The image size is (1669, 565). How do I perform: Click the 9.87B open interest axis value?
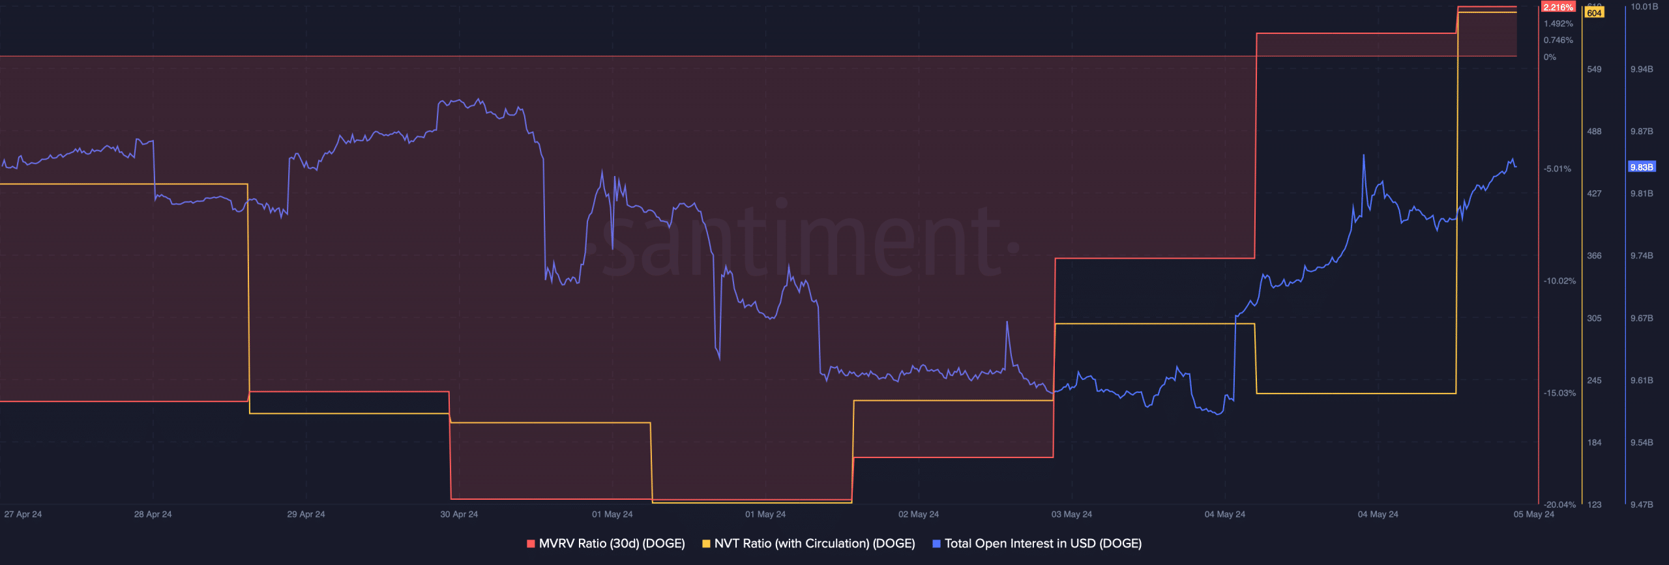coord(1642,131)
